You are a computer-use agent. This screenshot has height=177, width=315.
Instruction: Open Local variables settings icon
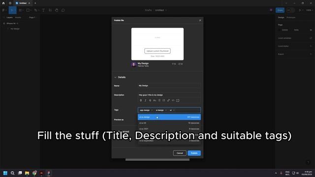click(x=311, y=38)
